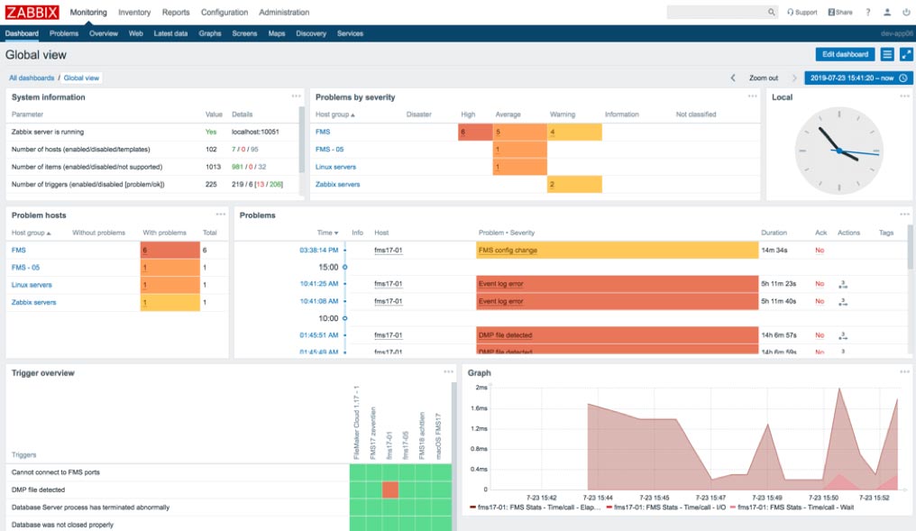Go to previous time period arrow
This screenshot has width=916, height=531.
(733, 78)
